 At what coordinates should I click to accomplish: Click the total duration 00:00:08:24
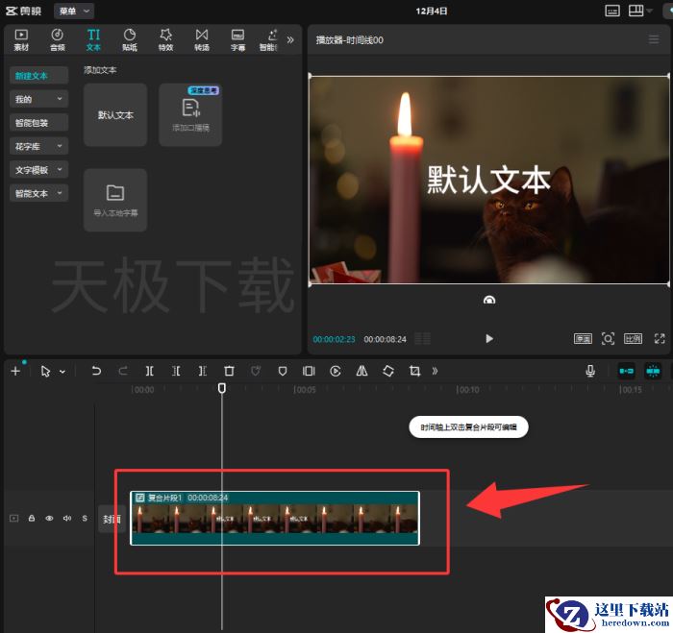(385, 339)
